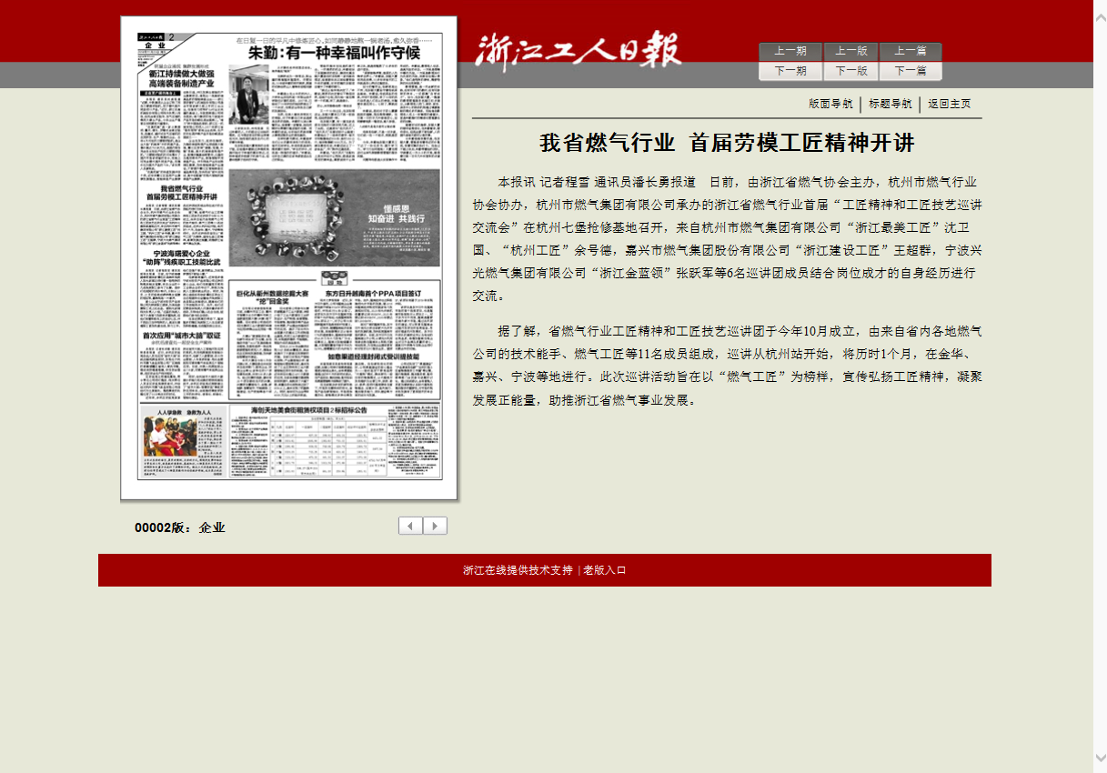1107x773 pixels.
Task: Click the 懂感恩 知奋进 共践行 group photo
Action: (x=334, y=217)
